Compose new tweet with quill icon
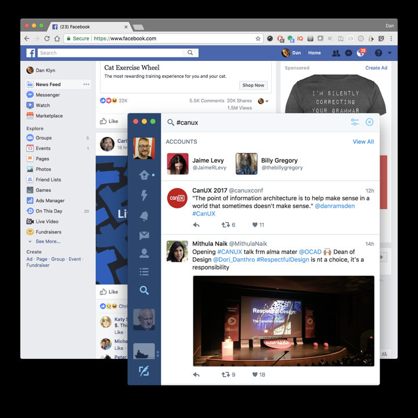Viewport: 418px width, 418px height. [144, 371]
